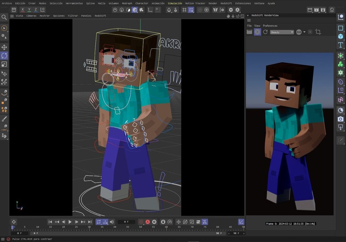346x242 pixels.
Task: Toggle loop playback mode in timeline
Action: pos(99,222)
